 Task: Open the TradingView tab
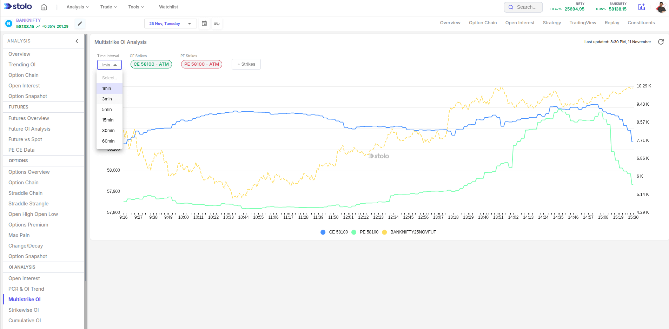tap(583, 23)
